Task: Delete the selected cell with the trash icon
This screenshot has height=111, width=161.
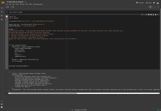Action: [x=155, y=15]
